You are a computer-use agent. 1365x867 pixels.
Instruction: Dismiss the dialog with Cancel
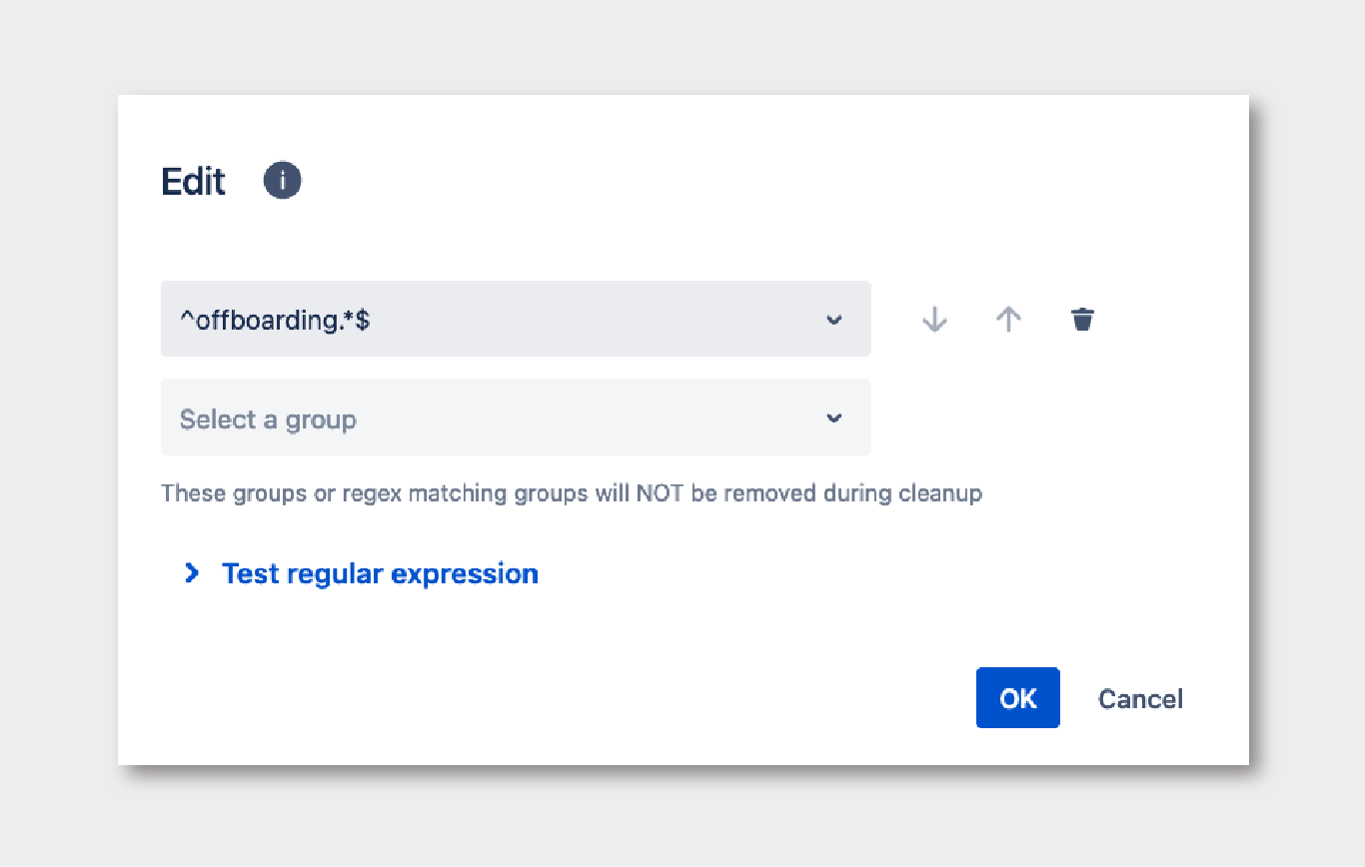point(1140,698)
